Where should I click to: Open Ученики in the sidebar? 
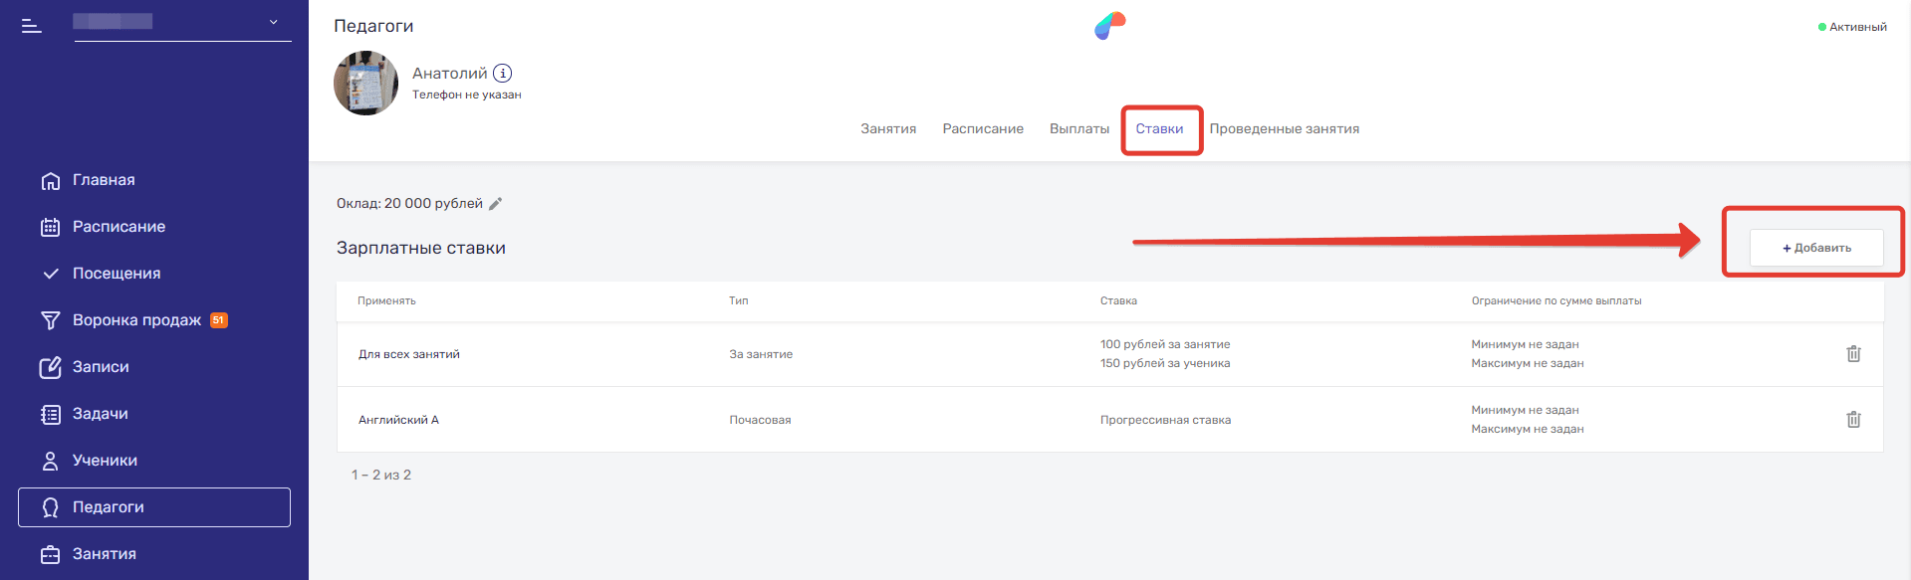[105, 461]
